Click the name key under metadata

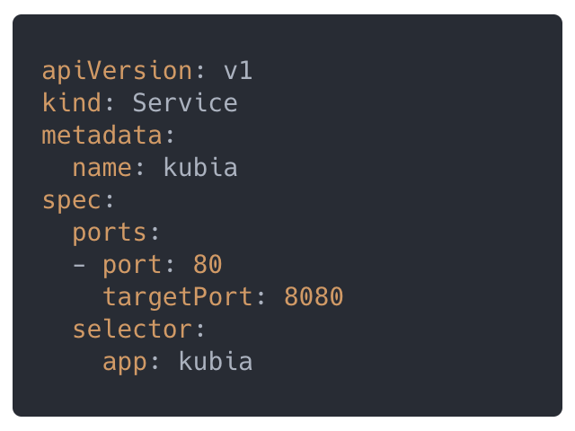click(x=102, y=168)
